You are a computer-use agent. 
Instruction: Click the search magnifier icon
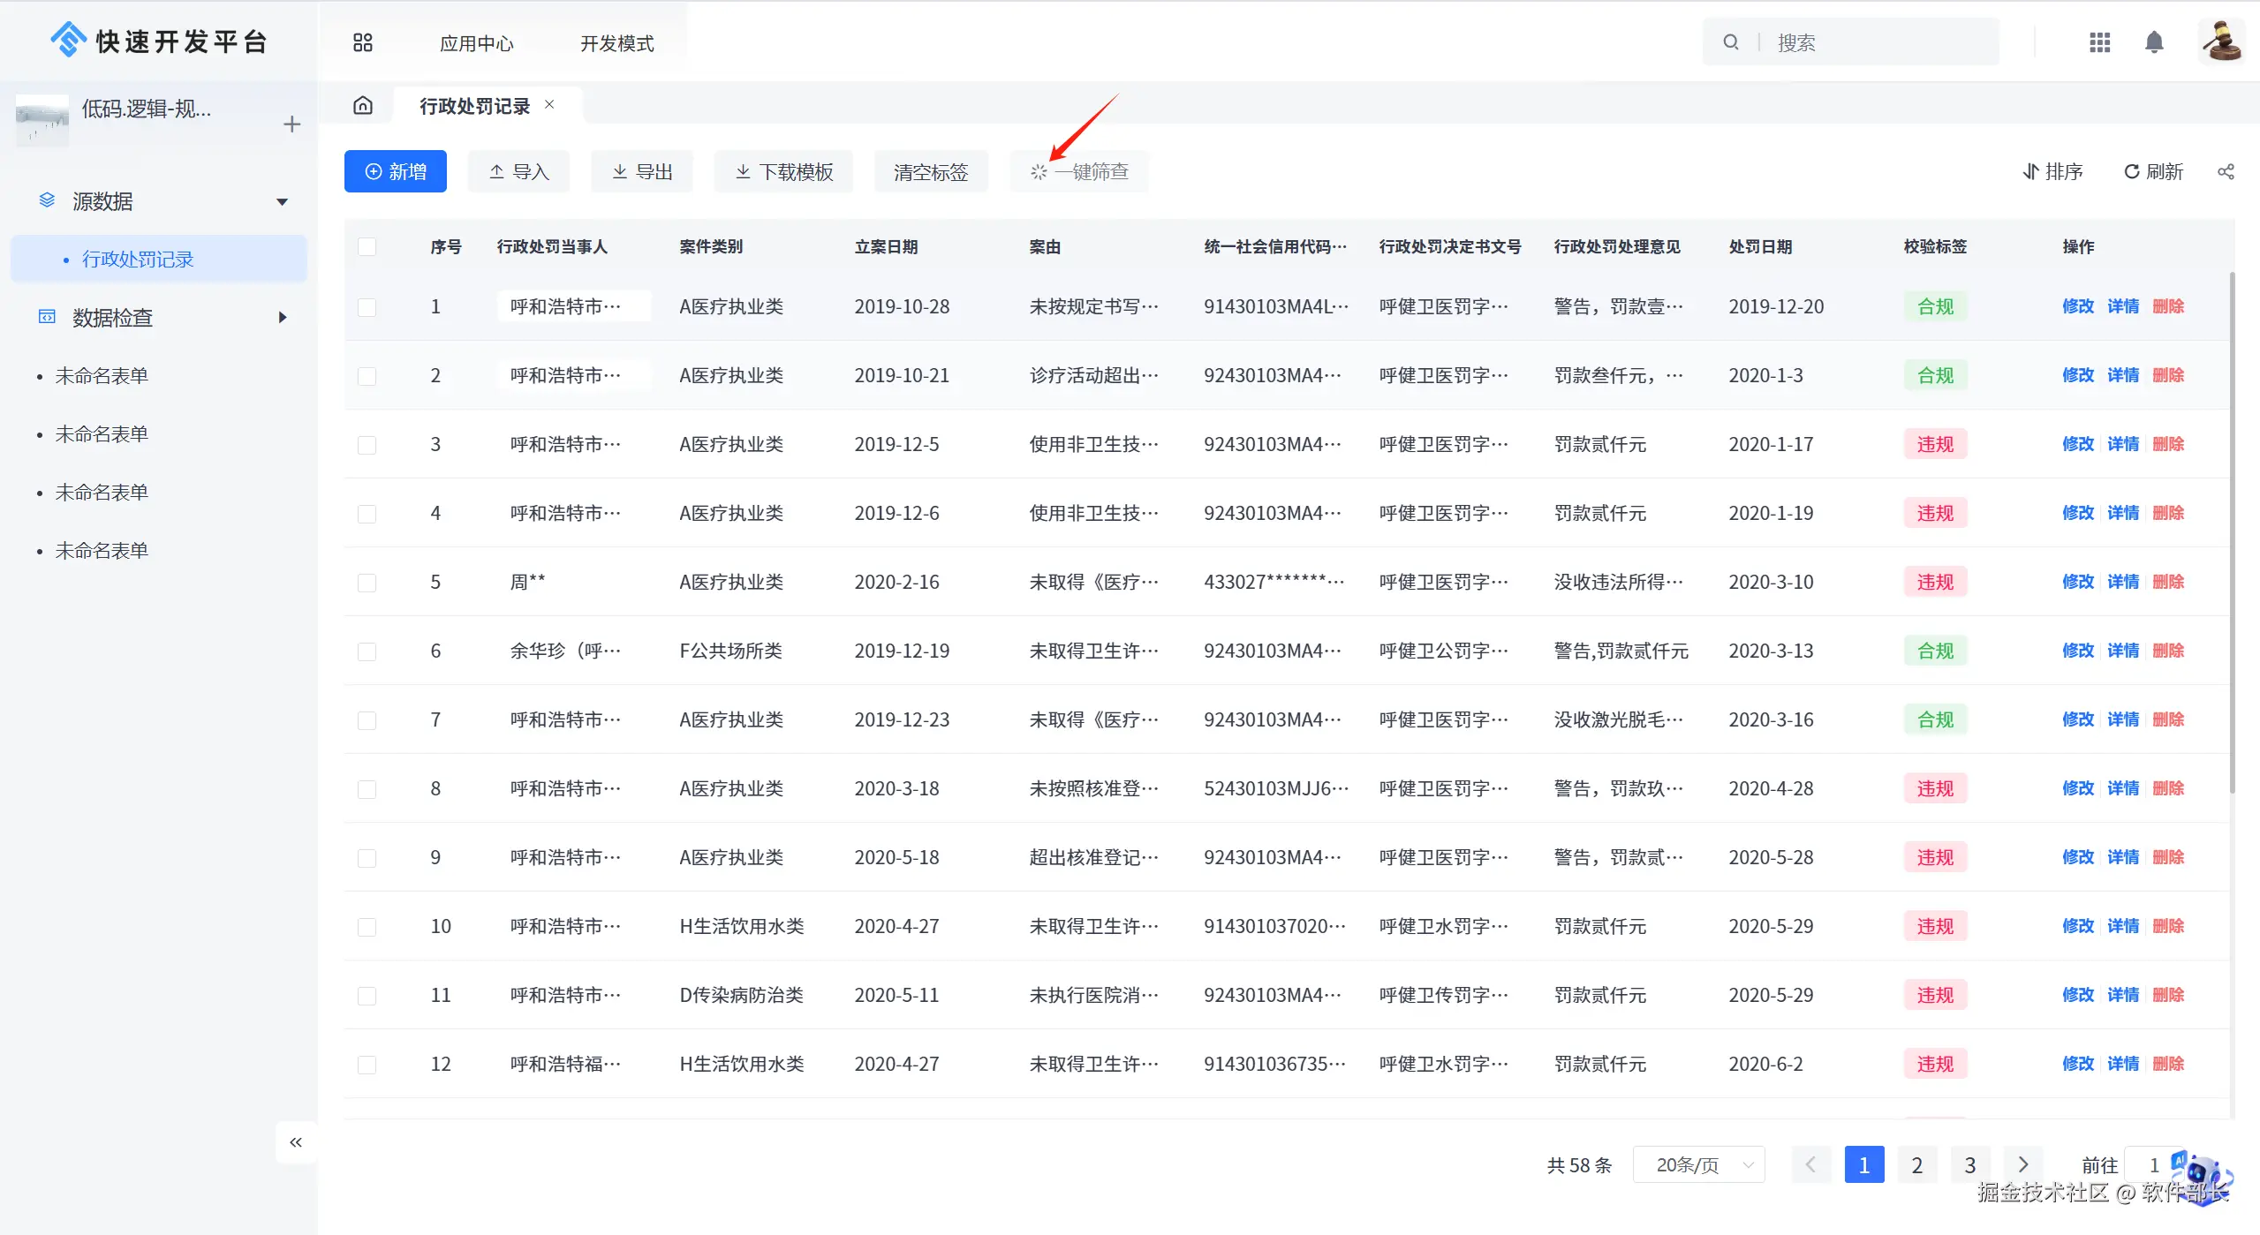(x=1731, y=42)
